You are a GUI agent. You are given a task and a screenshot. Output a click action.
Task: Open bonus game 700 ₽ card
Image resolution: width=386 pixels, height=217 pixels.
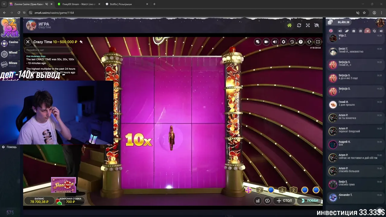coord(63,185)
